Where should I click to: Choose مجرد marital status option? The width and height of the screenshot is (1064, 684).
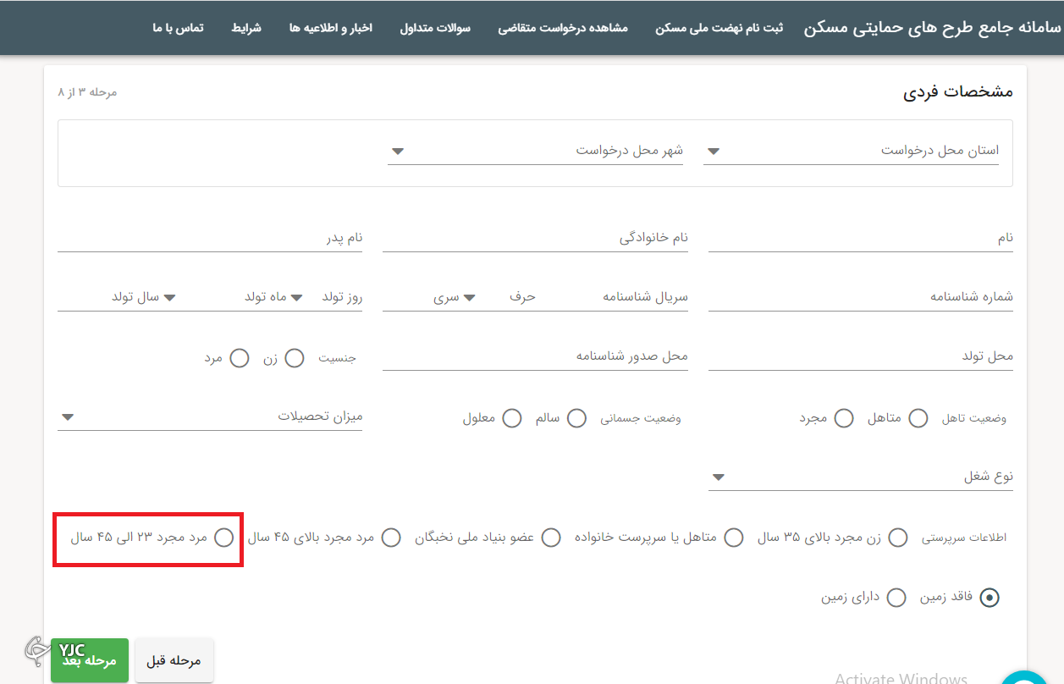(x=844, y=418)
